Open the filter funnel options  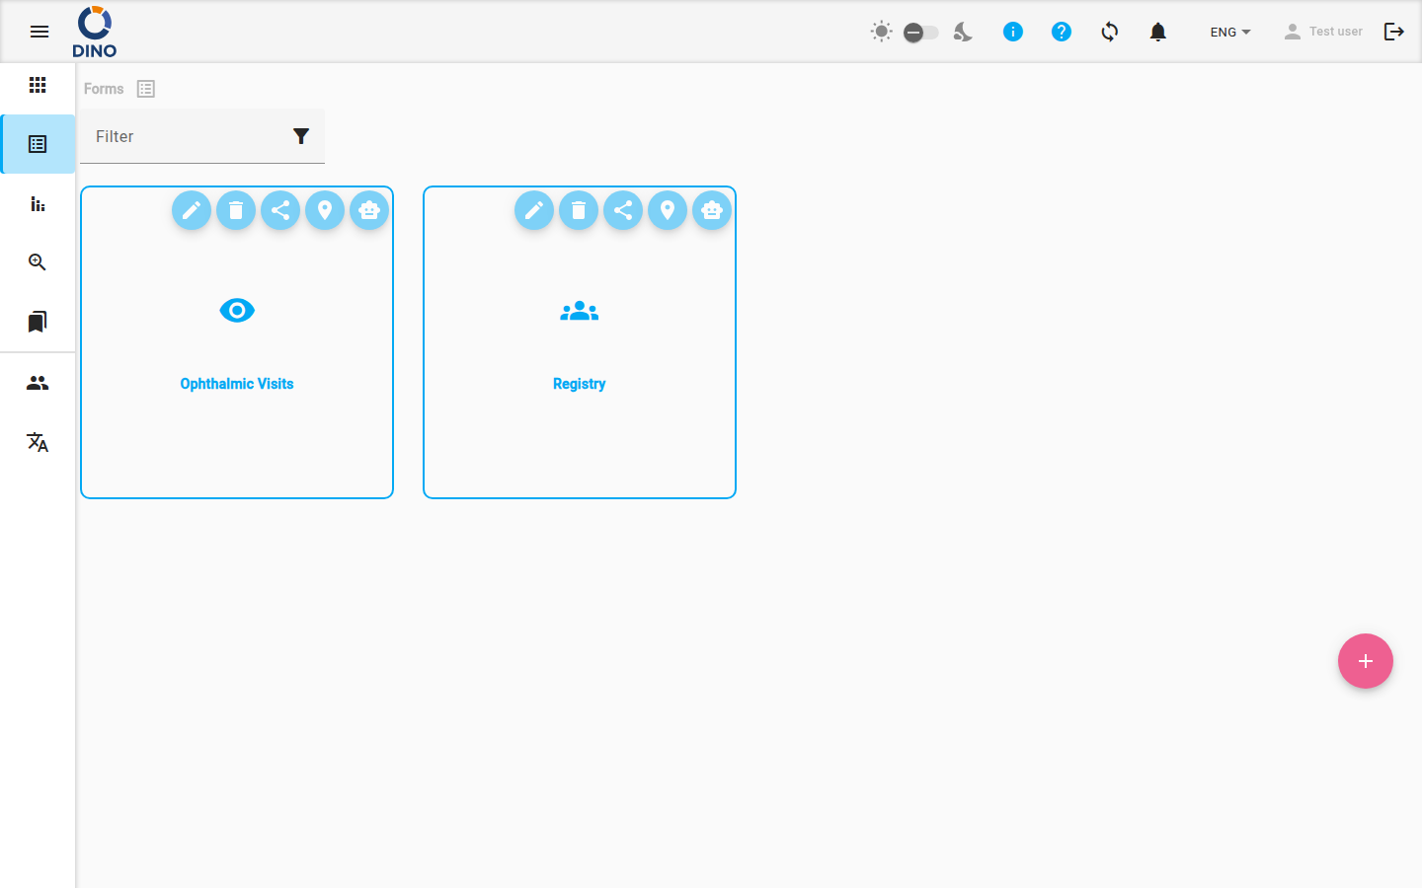point(301,136)
